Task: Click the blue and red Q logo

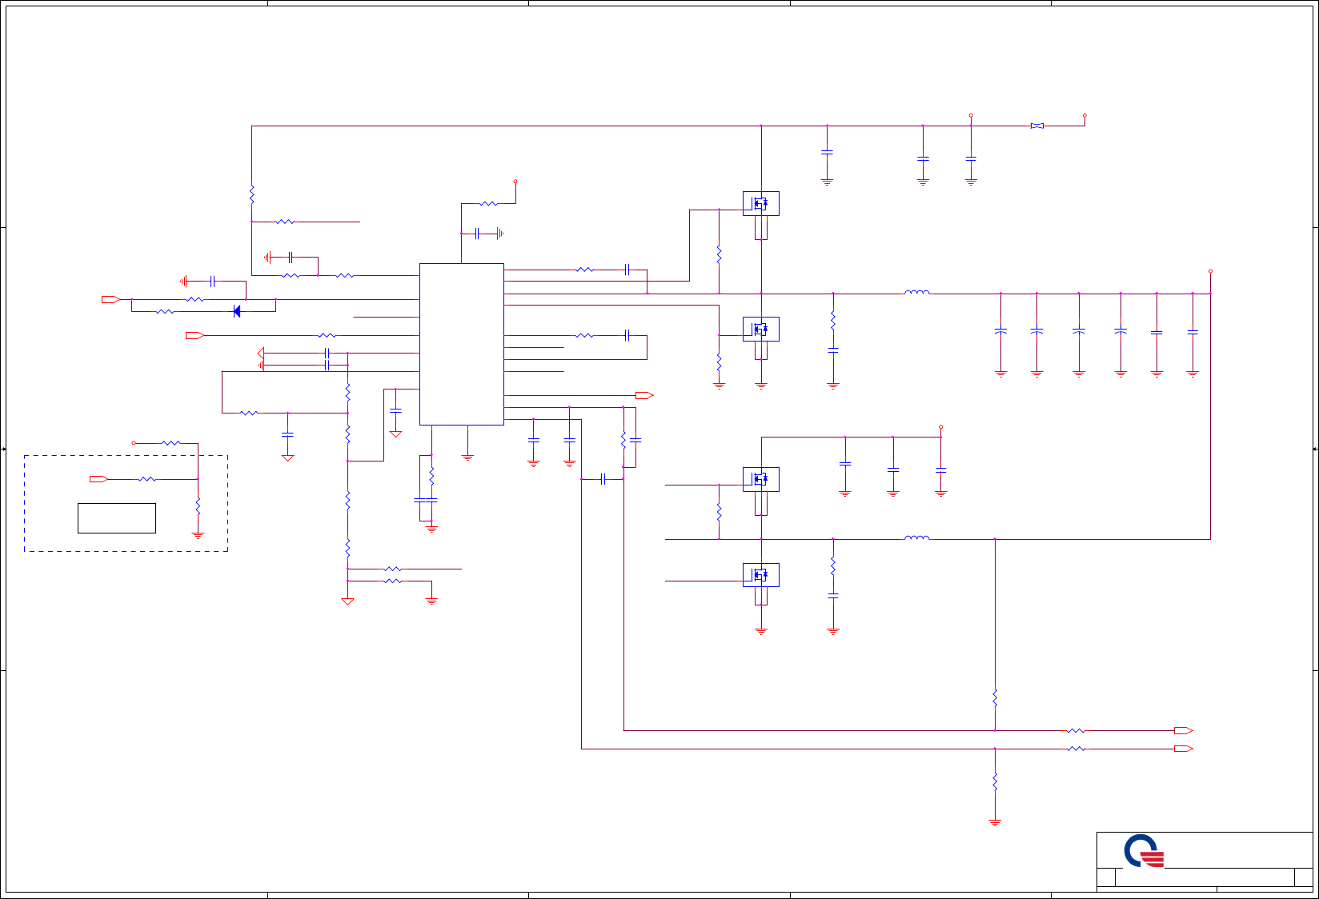Action: 1144,851
